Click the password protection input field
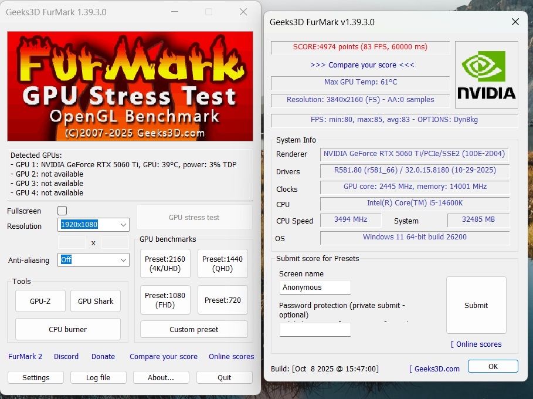The height and width of the screenshot is (399, 533). tap(315, 330)
